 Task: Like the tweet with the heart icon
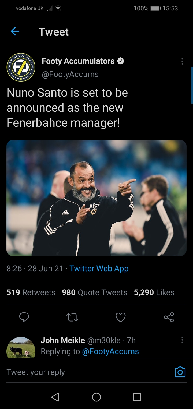pyautogui.click(x=121, y=317)
